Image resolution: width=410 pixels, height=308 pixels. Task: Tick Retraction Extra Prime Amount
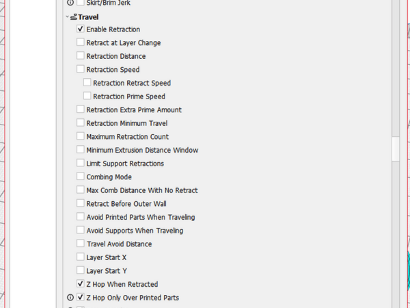coord(81,110)
